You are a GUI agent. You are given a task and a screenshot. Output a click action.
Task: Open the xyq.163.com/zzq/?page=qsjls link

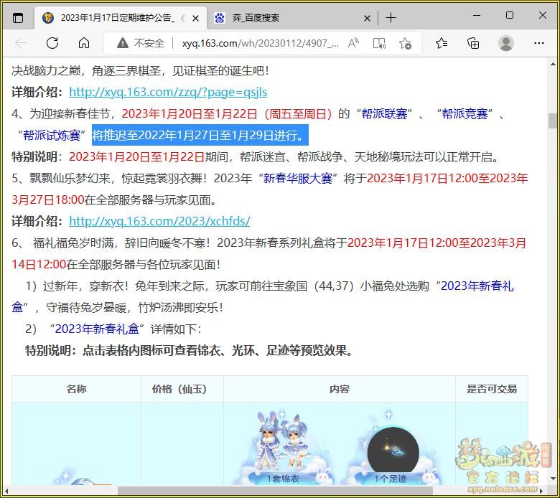tap(168, 92)
